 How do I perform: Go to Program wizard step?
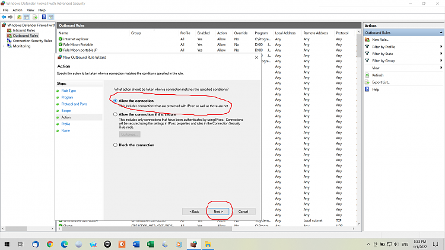coord(67,97)
